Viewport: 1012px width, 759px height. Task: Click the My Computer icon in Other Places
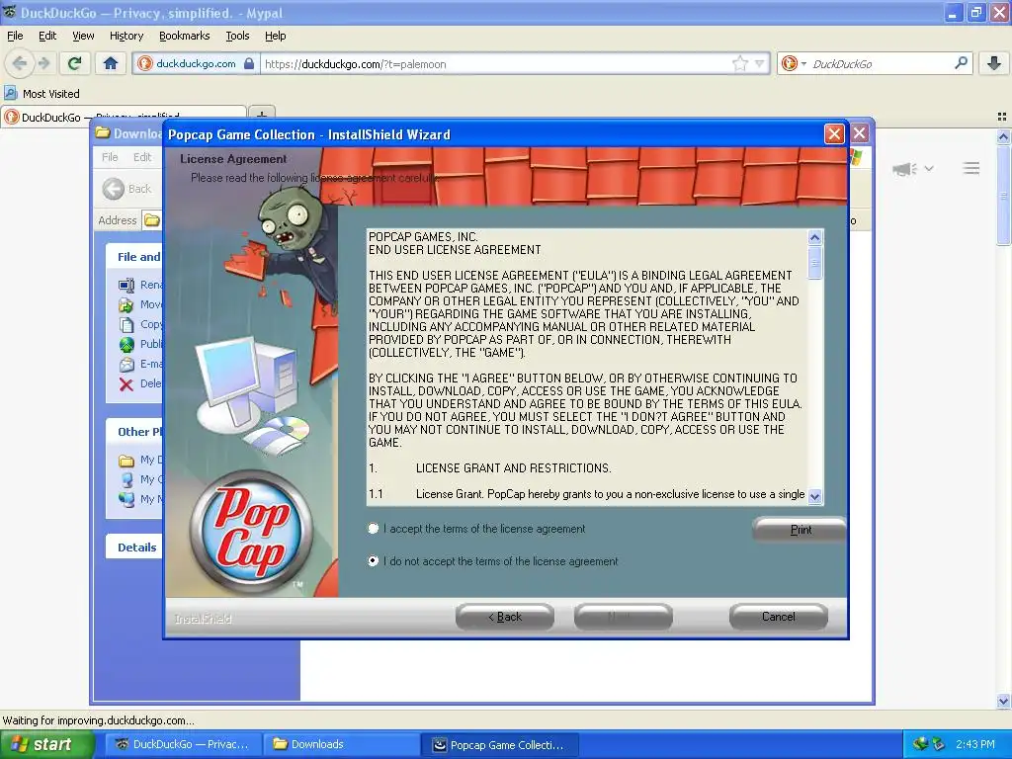(x=127, y=479)
